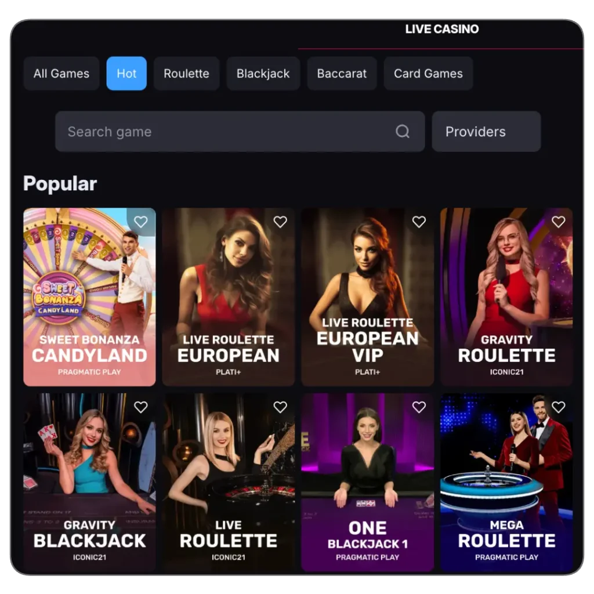The width and height of the screenshot is (594, 594).
Task: Toggle favorite heart on Mega Roulette
Action: [558, 407]
